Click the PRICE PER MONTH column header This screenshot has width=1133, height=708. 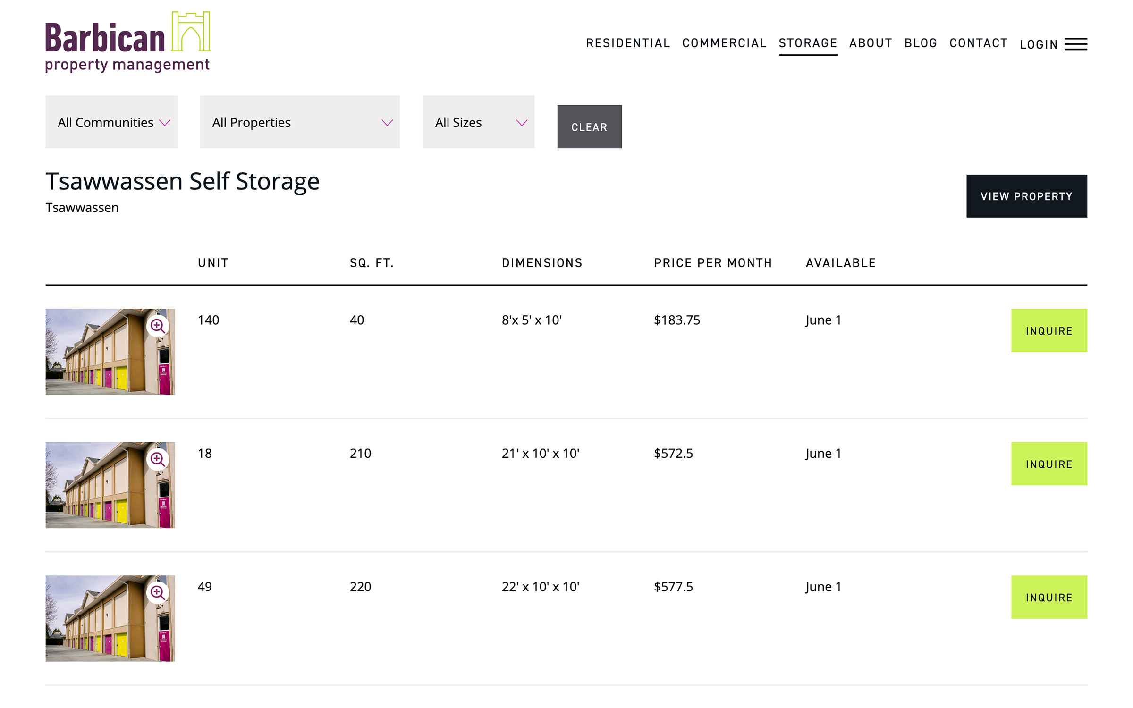click(x=713, y=263)
